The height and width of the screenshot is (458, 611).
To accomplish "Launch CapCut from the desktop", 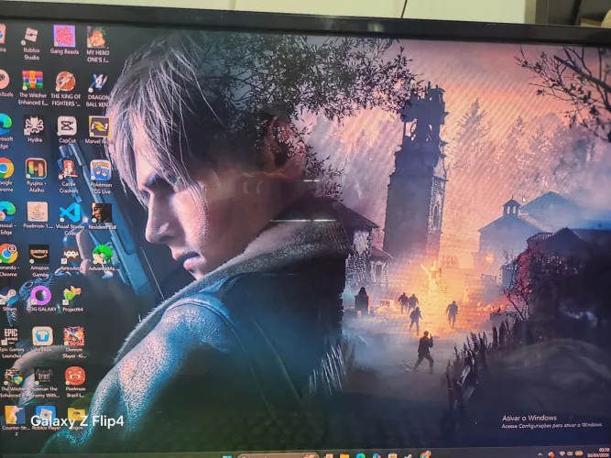I will (67, 130).
